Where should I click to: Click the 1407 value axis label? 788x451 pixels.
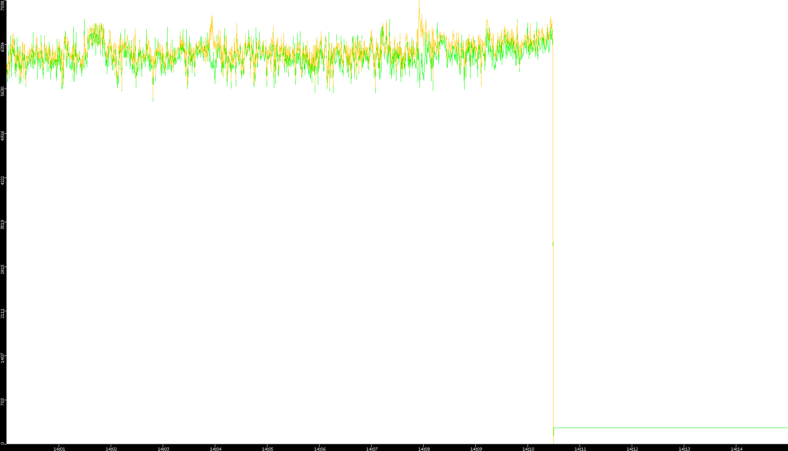click(x=3, y=358)
